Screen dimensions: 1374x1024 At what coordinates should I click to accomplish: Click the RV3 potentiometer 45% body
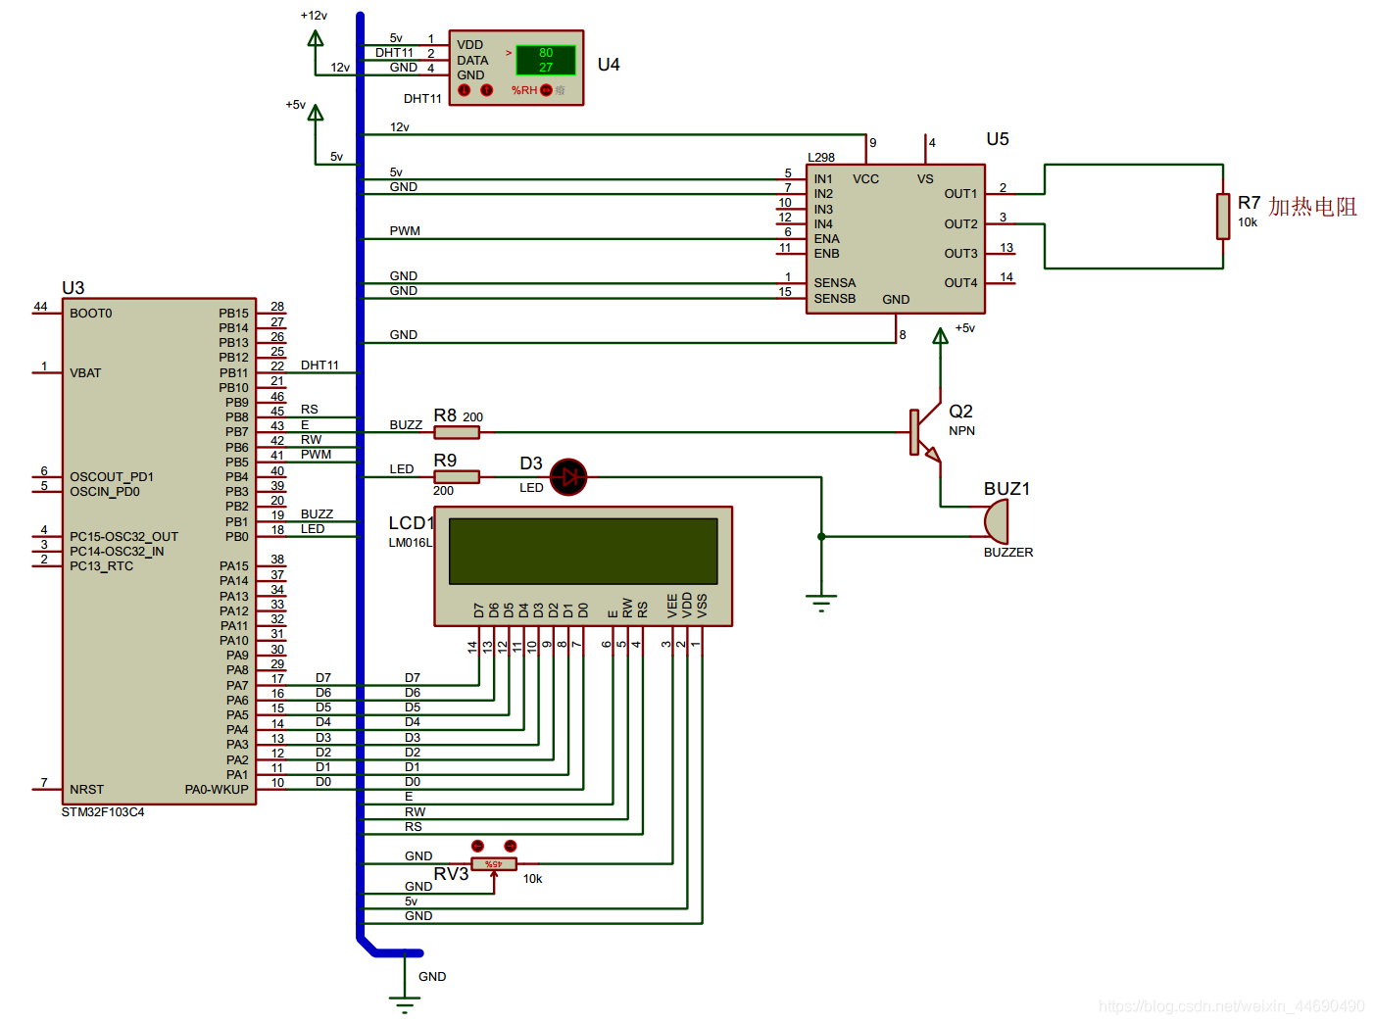[494, 863]
